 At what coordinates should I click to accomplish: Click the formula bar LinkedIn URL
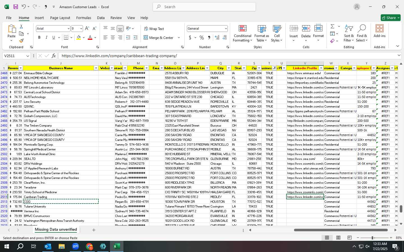pyautogui.click(x=119, y=56)
